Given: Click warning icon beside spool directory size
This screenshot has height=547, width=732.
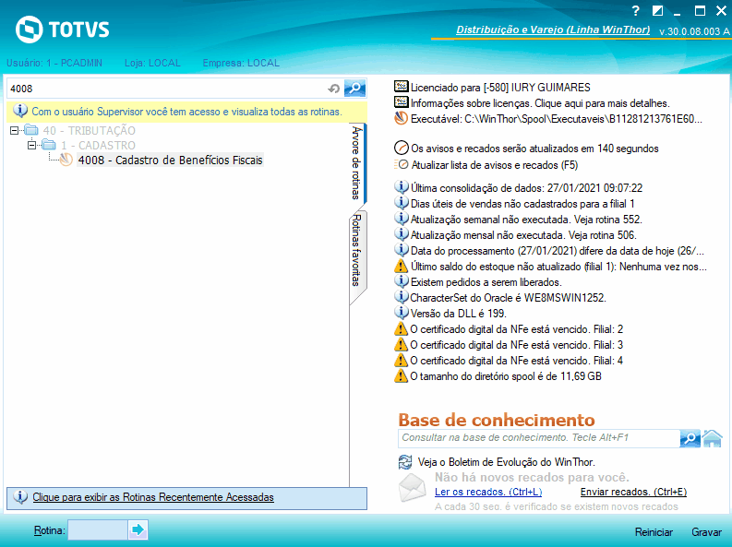Looking at the screenshot, I should click(401, 375).
